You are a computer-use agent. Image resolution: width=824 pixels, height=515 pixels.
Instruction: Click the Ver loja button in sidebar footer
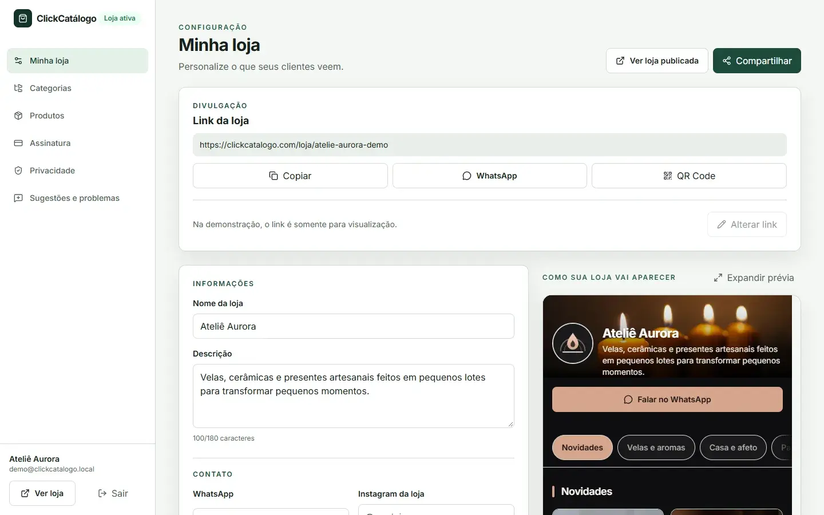click(42, 493)
